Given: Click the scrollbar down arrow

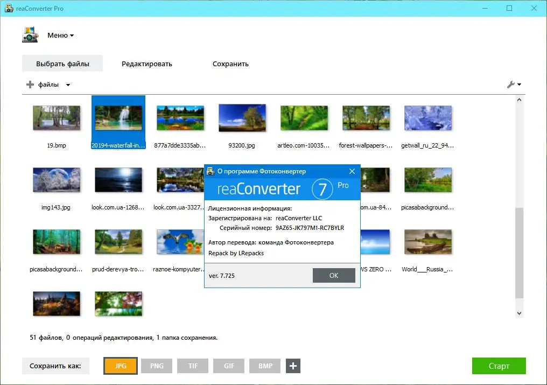Looking at the screenshot, I should (x=518, y=312).
